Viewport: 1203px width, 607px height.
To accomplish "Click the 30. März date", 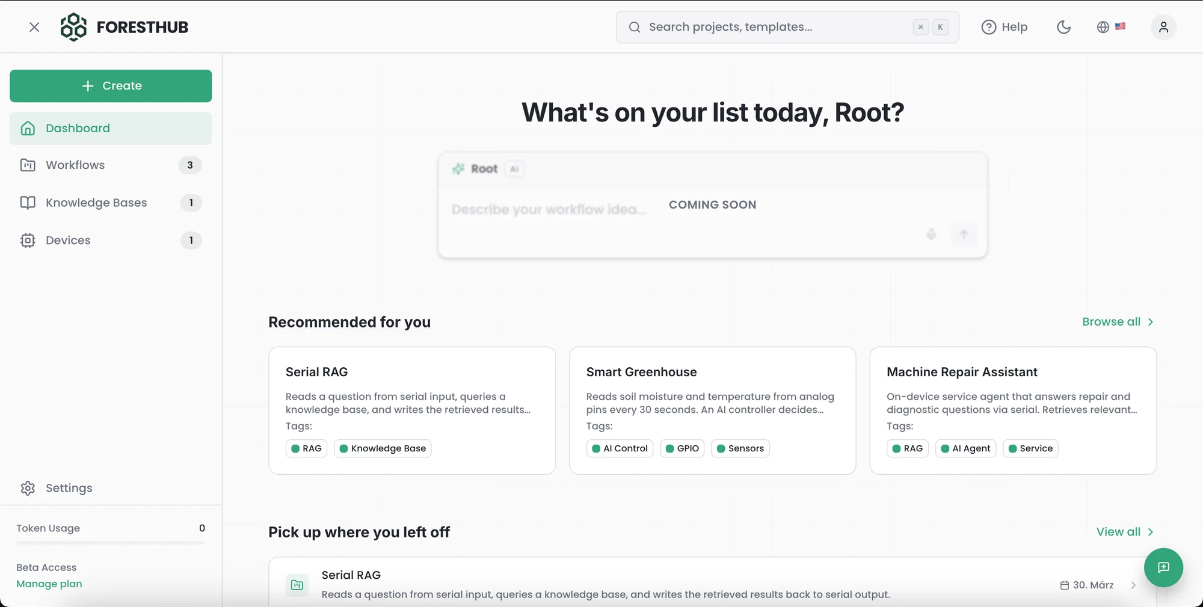I will click(x=1093, y=585).
